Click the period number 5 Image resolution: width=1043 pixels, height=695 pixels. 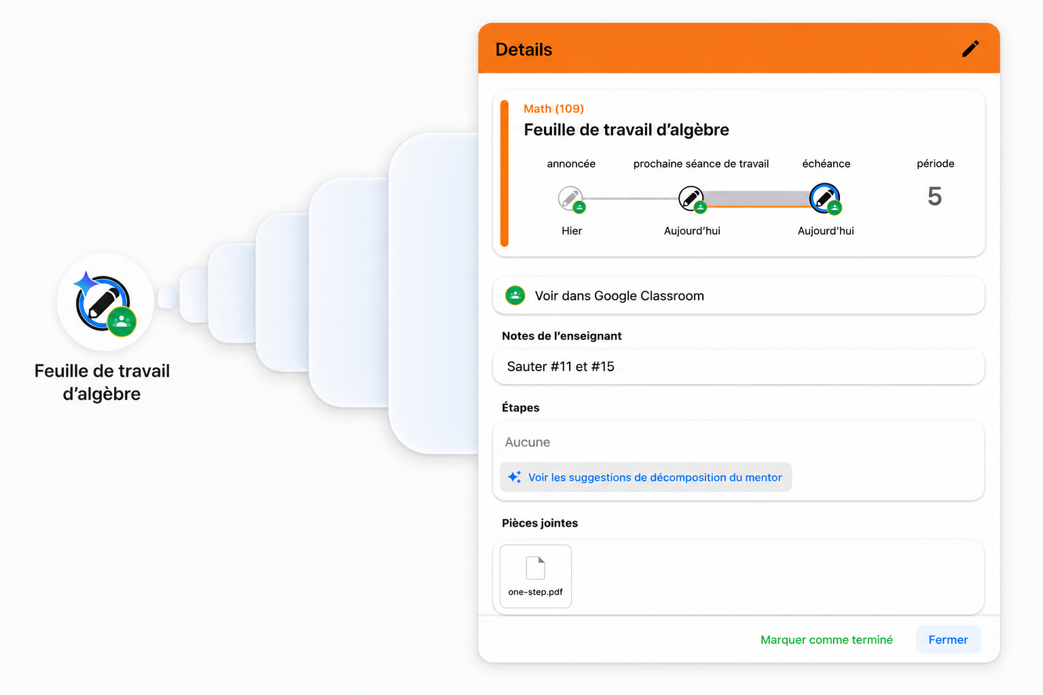click(x=934, y=197)
